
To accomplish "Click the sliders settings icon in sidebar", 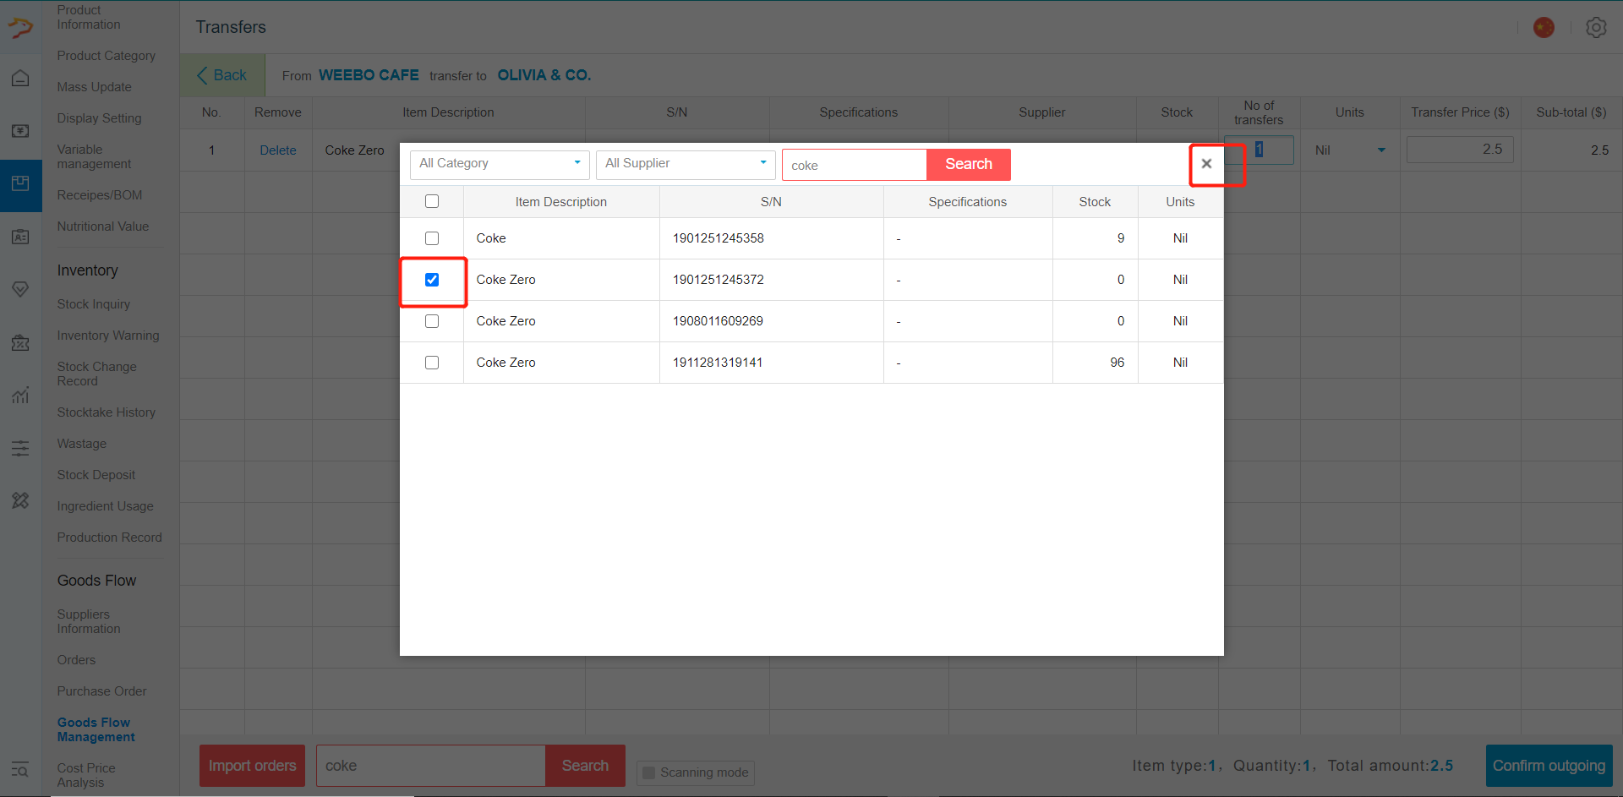I will coord(20,448).
